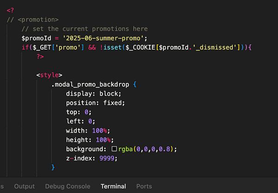Click the "left: 0;" declaration
The height and width of the screenshot is (193, 278).
[81, 121]
